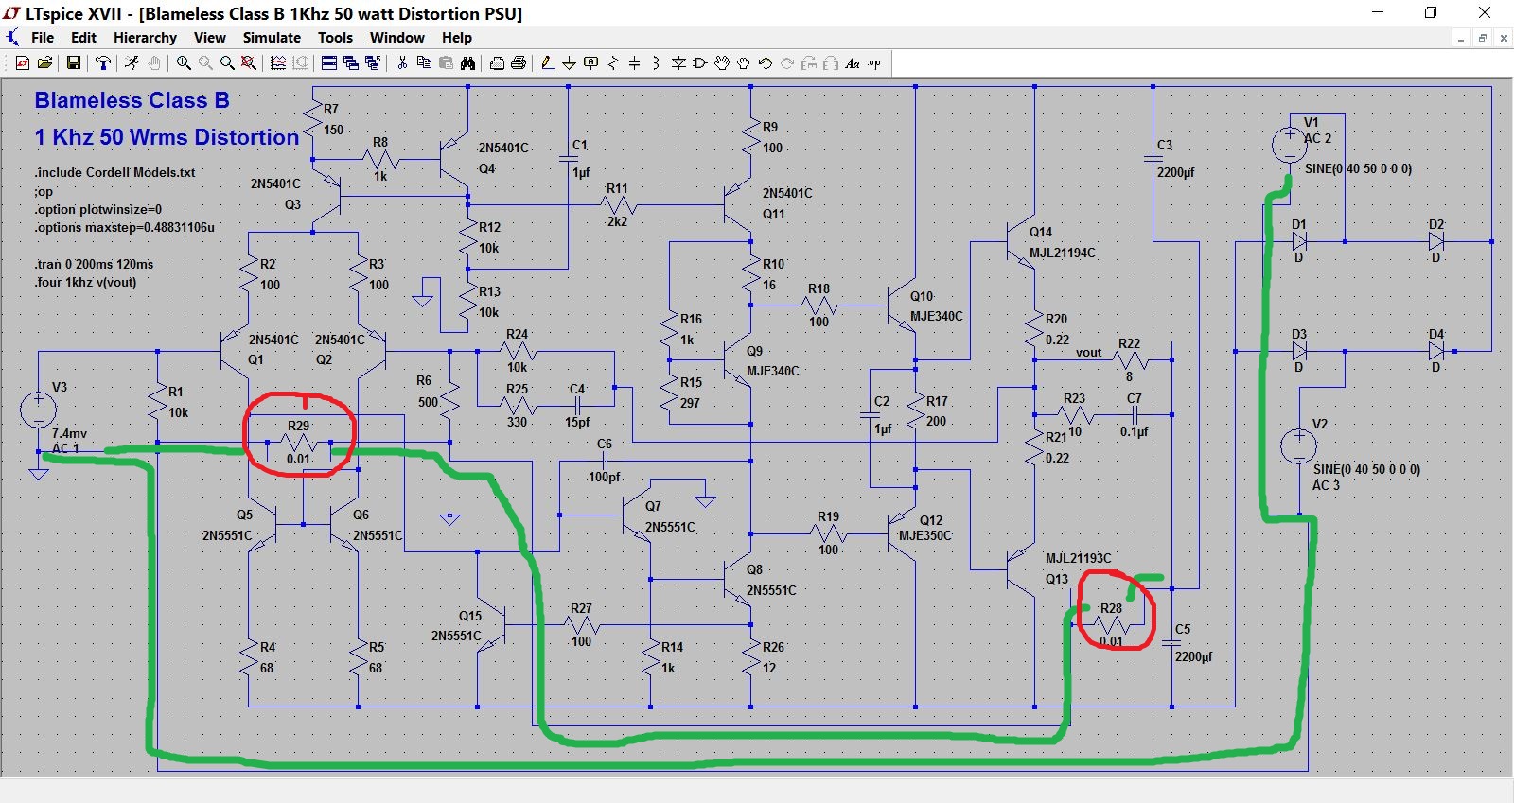1514x803 pixels.
Task: Click the 'MJL21194C' transistor label
Action: (x=1063, y=253)
